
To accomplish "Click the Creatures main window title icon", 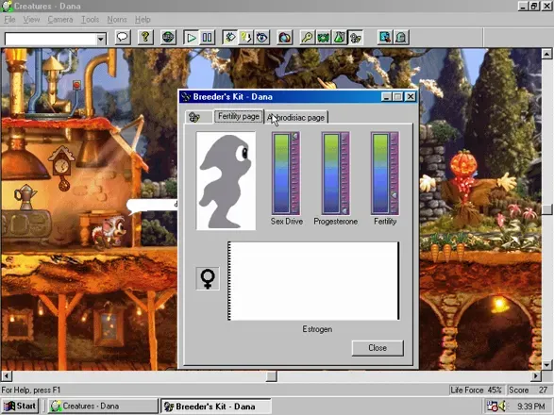I will [x=7, y=6].
